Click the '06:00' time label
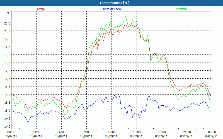223x139 pixels. pyautogui.click(x=61, y=132)
